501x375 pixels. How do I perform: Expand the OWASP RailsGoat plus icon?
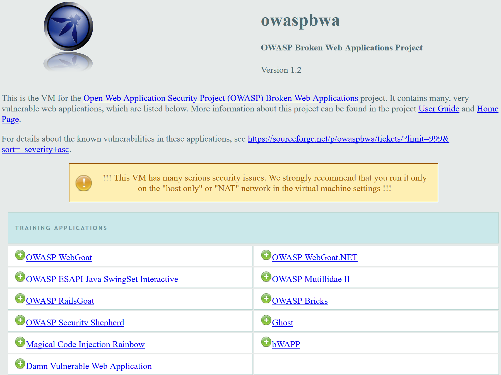point(20,298)
